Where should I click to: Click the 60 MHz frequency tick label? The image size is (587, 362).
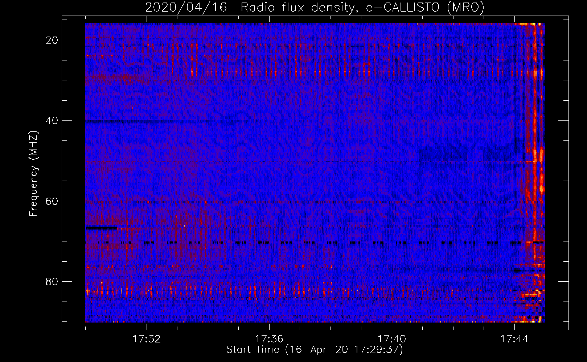tap(52, 201)
